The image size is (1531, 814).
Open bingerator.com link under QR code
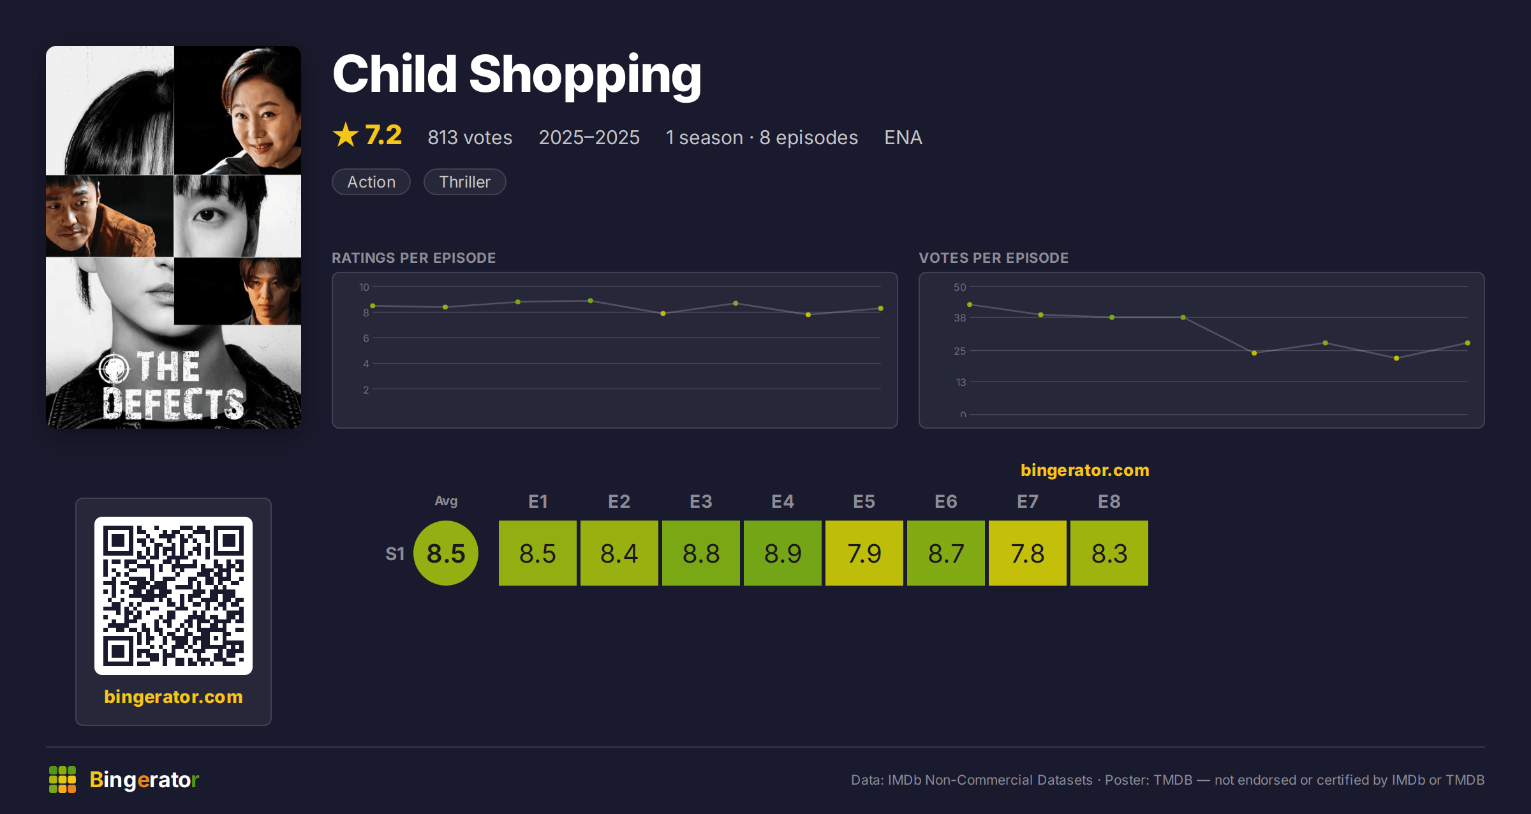coord(174,697)
